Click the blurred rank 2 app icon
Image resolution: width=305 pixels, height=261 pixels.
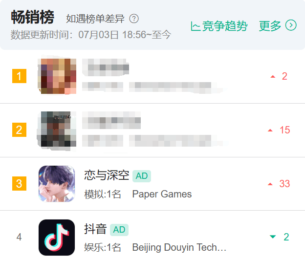pyautogui.click(x=57, y=130)
